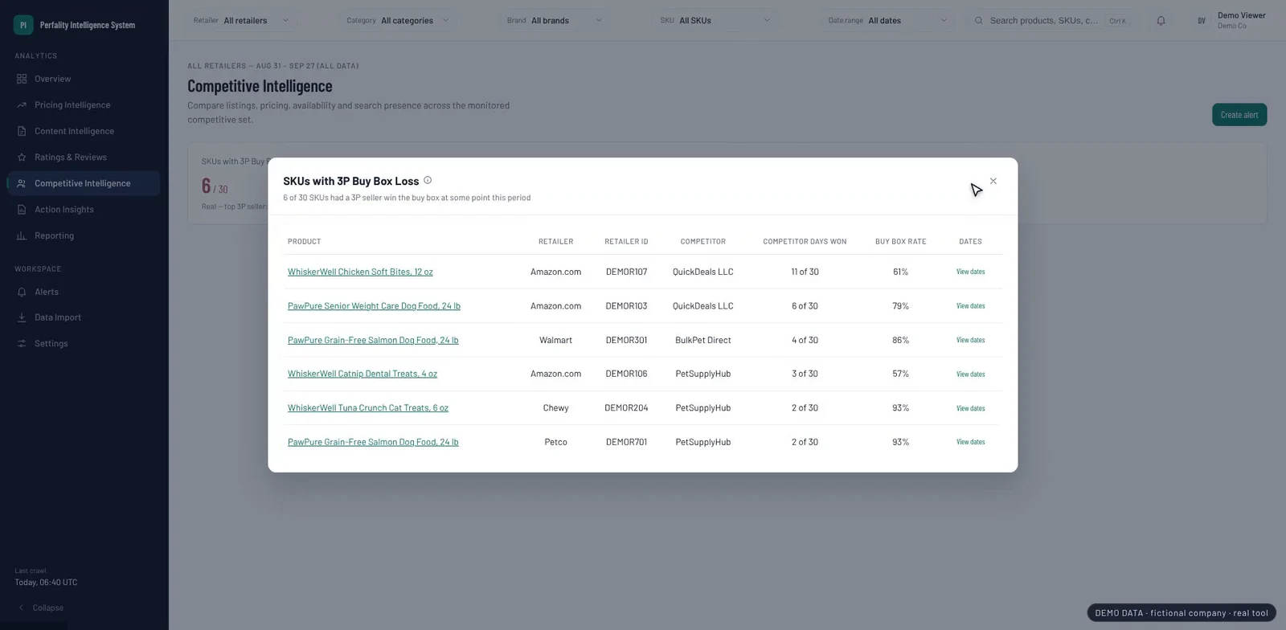Click the Data Import download icon
1286x630 pixels.
coord(22,317)
